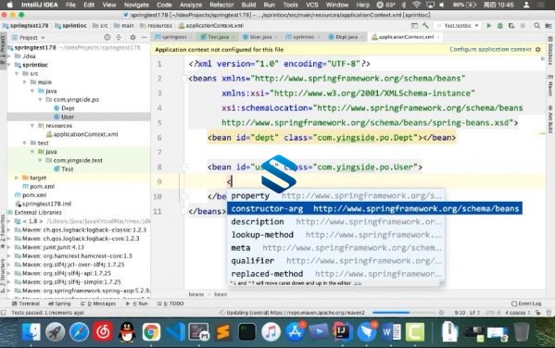Fold the beans tag at line 2
This screenshot has height=348, width=555.
tap(184, 79)
